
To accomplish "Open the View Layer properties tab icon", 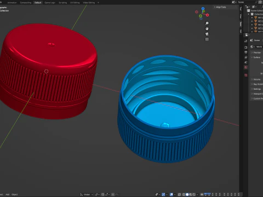I will pyautogui.click(x=246, y=57).
